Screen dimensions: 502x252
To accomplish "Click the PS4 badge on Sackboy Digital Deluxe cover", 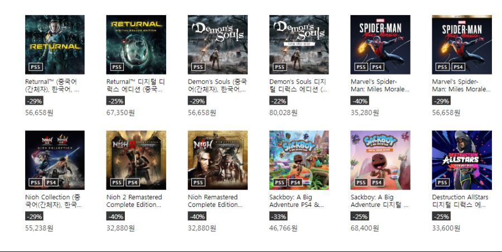I will coord(377,182).
